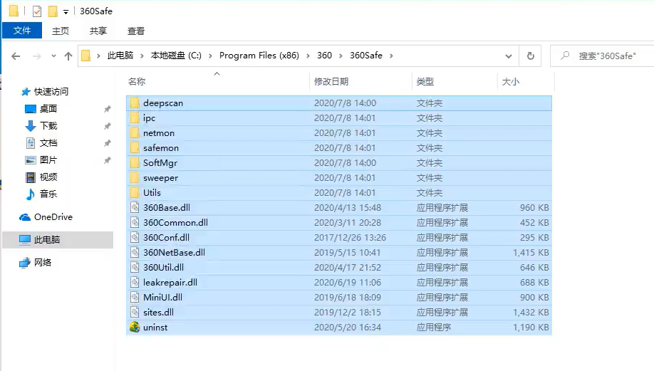Select the 360Common.dll file icon
The width and height of the screenshot is (654, 371).
pos(135,223)
